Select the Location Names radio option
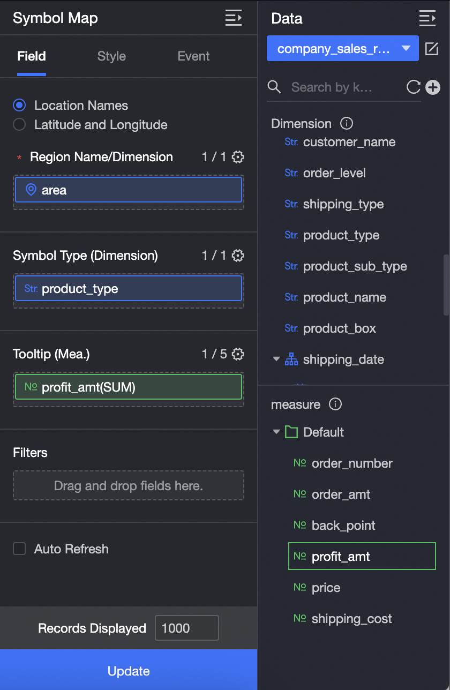Screen dimensions: 450x690 pyautogui.click(x=19, y=106)
